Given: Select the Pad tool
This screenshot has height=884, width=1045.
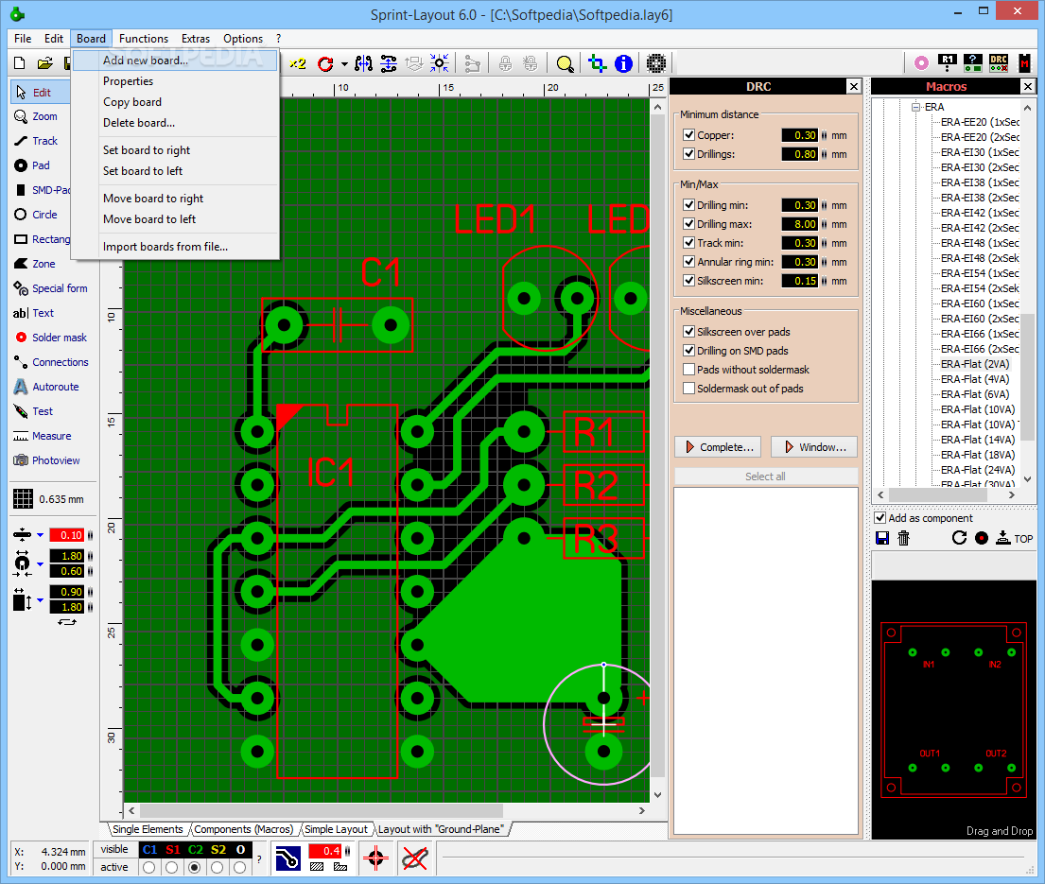Looking at the screenshot, I should click(x=40, y=165).
